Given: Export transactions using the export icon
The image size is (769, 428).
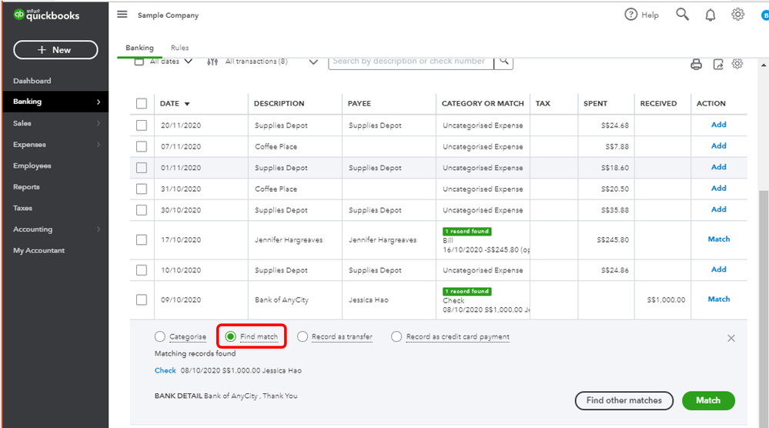Looking at the screenshot, I should point(717,65).
